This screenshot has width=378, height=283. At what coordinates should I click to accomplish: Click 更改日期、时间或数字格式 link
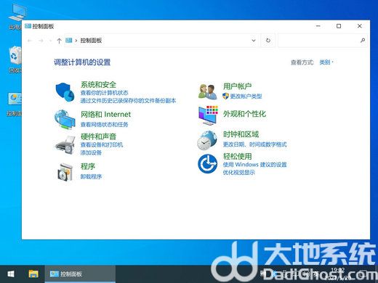[254, 144]
